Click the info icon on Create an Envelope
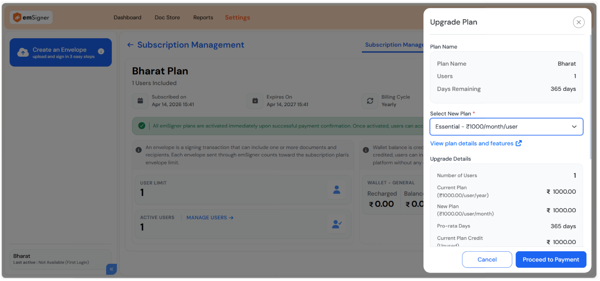This screenshot has width=600, height=281. coord(101,51)
